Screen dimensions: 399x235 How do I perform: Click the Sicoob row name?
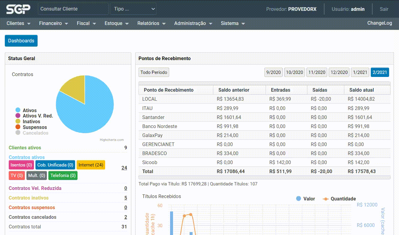click(150, 162)
